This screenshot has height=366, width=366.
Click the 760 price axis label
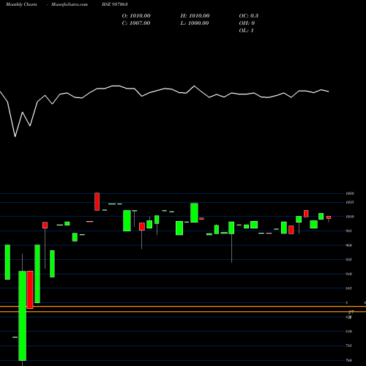(349, 360)
